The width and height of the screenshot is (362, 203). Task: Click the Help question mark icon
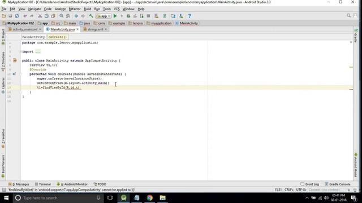[x=189, y=16]
